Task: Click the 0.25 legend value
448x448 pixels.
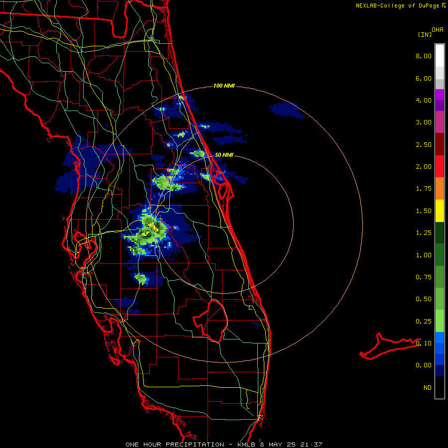Action: 424,322
